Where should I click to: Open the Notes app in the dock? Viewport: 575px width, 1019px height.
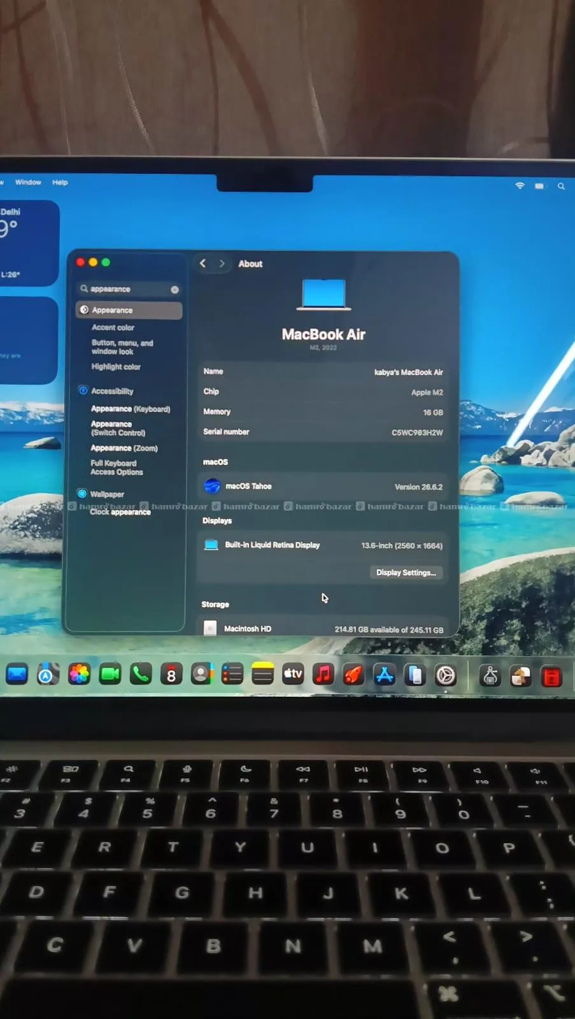262,674
